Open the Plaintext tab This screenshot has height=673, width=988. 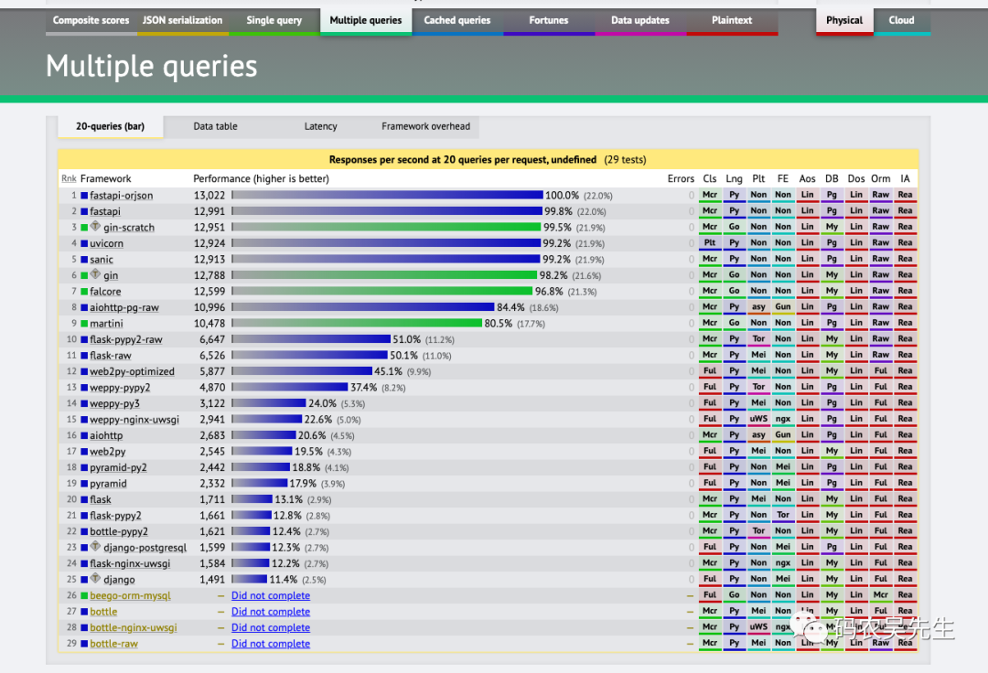pyautogui.click(x=732, y=21)
